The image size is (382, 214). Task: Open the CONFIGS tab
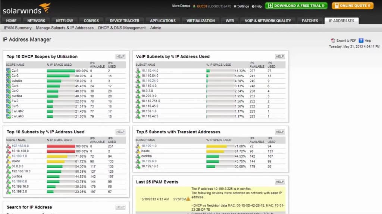click(91, 21)
